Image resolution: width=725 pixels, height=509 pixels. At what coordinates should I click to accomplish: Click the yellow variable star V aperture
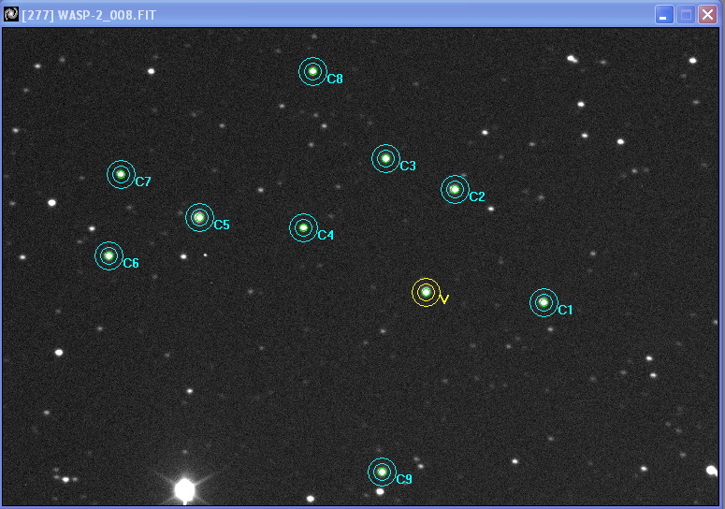426,292
